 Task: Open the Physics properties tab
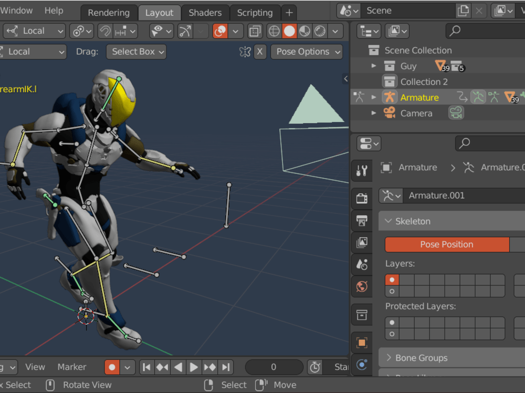pos(362,365)
